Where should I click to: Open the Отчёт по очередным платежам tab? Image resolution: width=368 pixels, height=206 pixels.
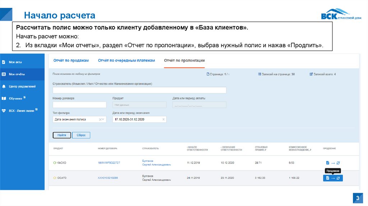[x=126, y=60]
